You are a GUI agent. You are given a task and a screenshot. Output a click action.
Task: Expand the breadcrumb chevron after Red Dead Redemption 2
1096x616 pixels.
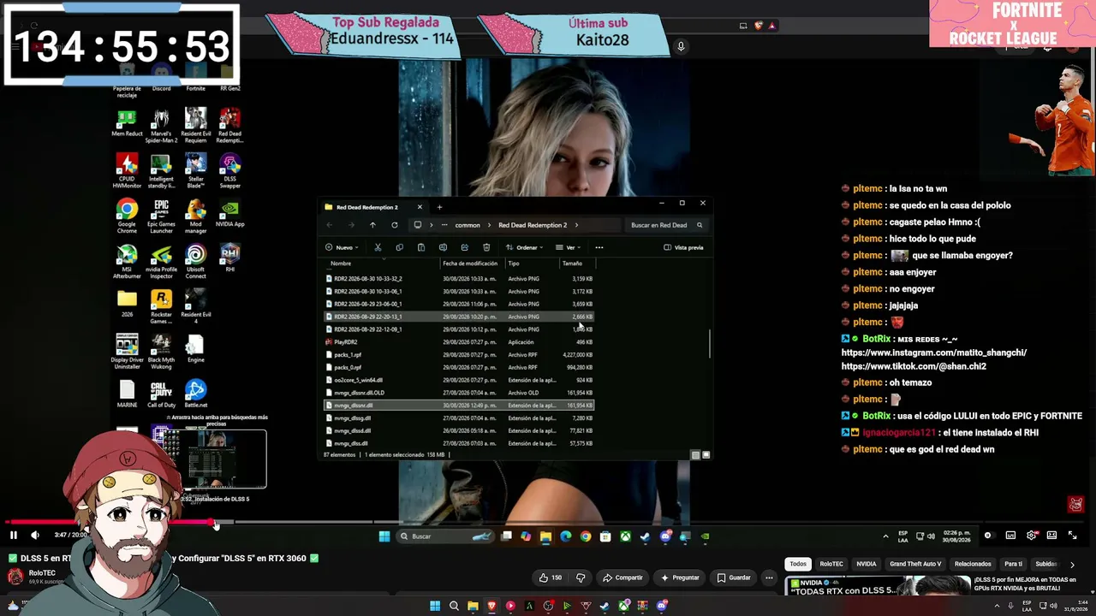pyautogui.click(x=576, y=225)
